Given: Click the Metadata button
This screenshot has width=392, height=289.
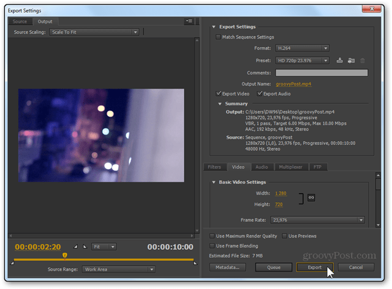Looking at the screenshot, I should [227, 267].
